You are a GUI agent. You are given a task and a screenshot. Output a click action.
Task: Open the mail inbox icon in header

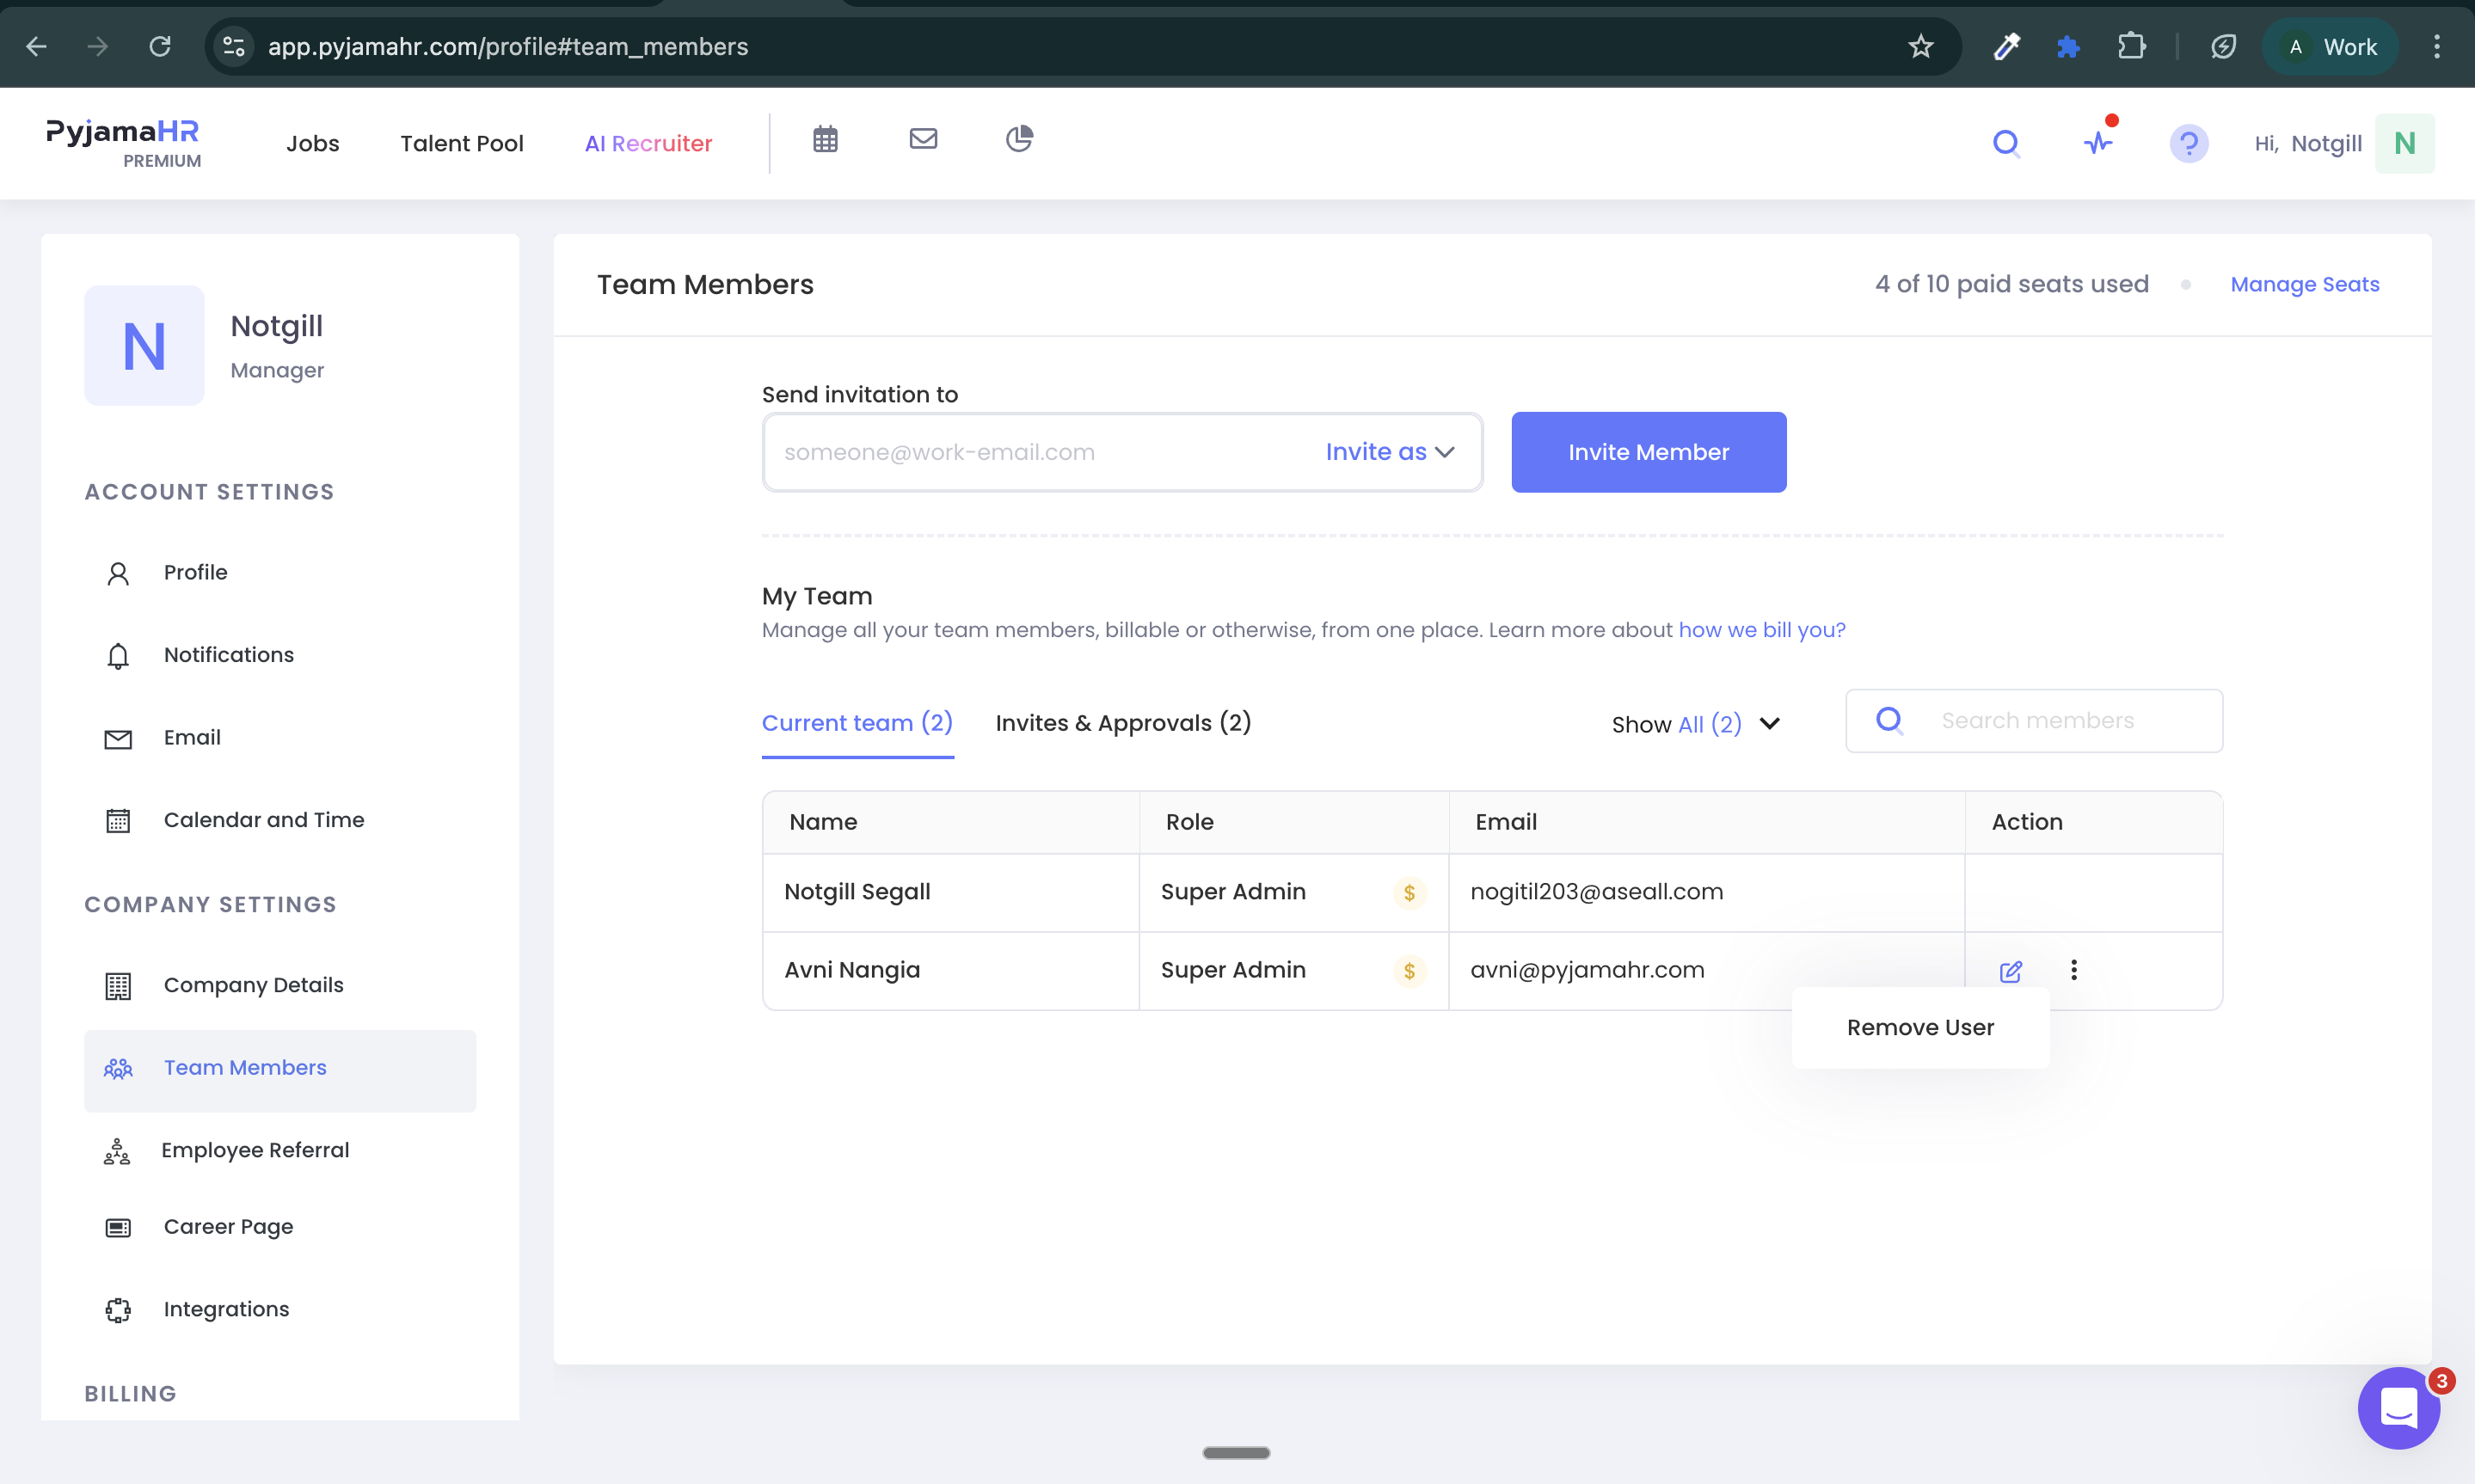tap(923, 139)
